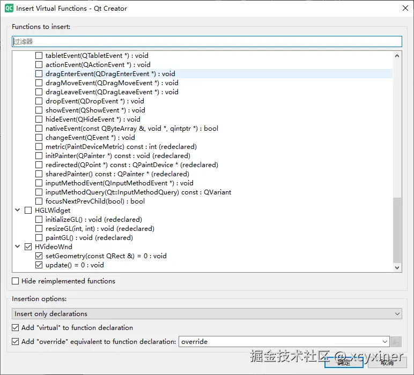Click the function list scroll up arrow
This screenshot has height=375, width=414.
click(x=397, y=56)
